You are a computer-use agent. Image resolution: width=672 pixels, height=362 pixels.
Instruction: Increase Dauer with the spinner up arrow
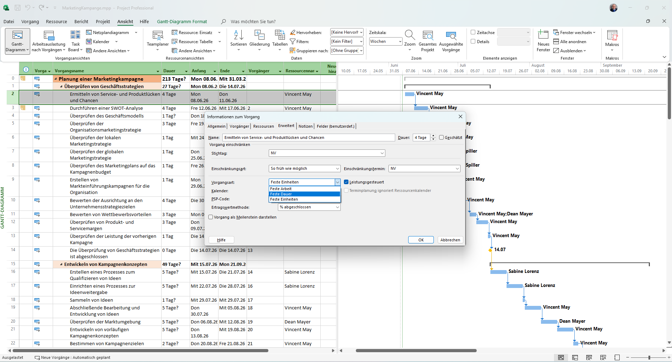point(433,136)
